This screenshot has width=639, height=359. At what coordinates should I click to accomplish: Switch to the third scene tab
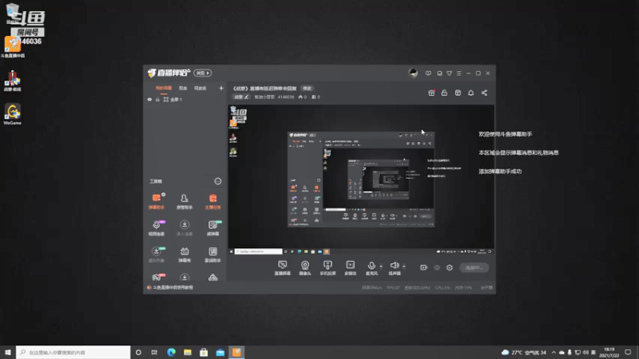pyautogui.click(x=200, y=88)
